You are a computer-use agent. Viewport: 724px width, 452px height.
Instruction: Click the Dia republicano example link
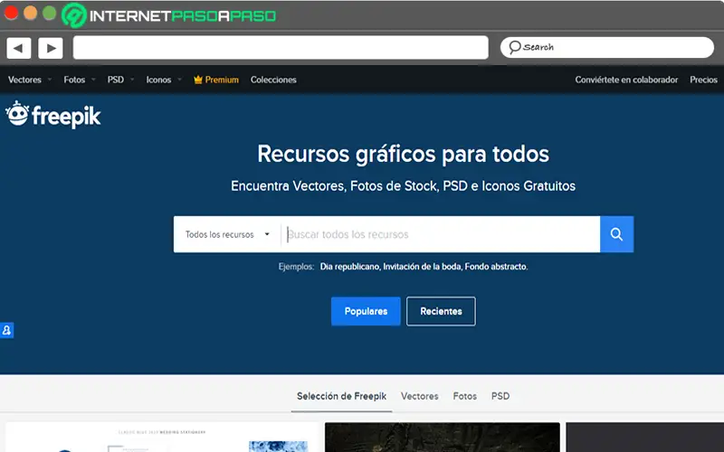tap(350, 267)
